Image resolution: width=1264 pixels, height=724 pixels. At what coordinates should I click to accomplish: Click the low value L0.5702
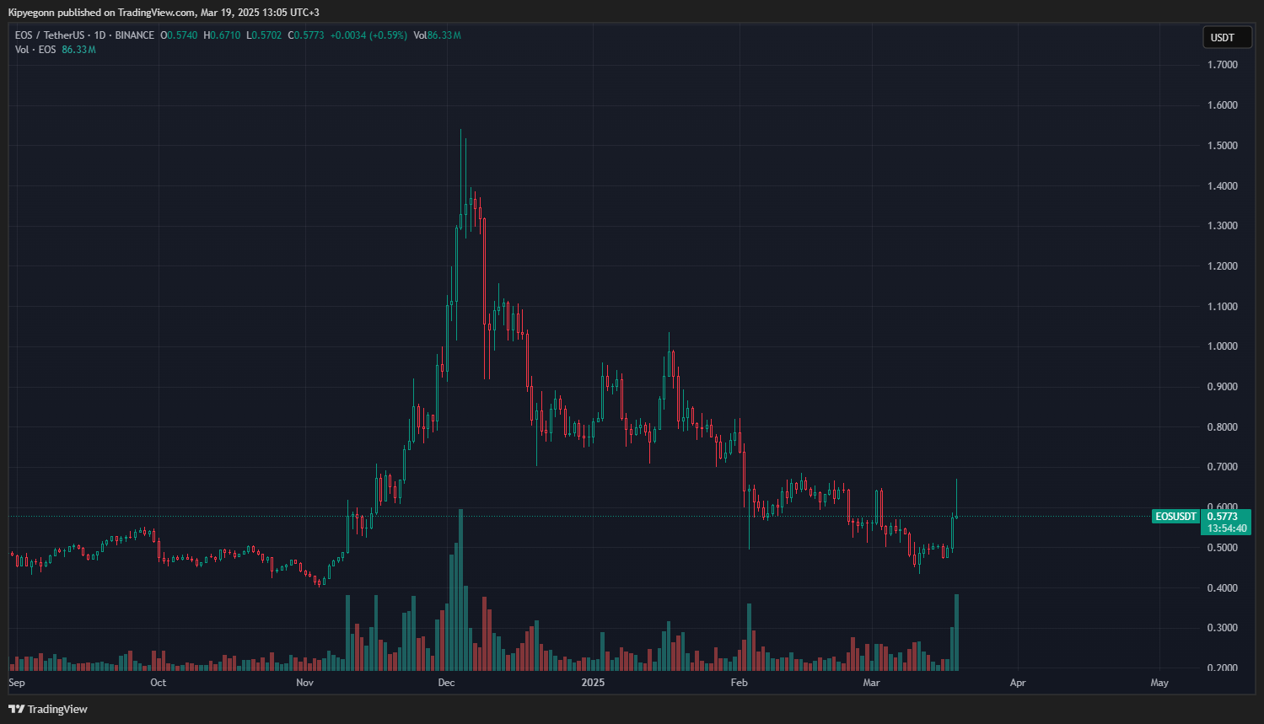tap(264, 35)
